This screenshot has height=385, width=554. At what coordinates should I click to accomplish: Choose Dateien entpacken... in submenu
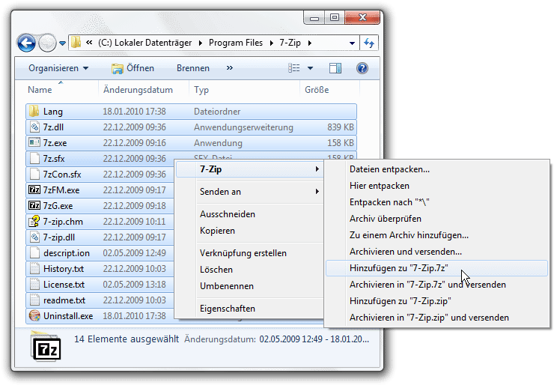pos(436,169)
